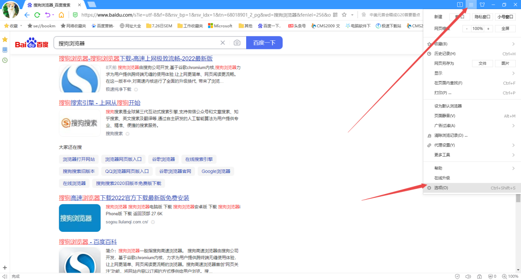Clear the Baidu search box with X
The width and height of the screenshot is (521, 280).
tap(223, 43)
